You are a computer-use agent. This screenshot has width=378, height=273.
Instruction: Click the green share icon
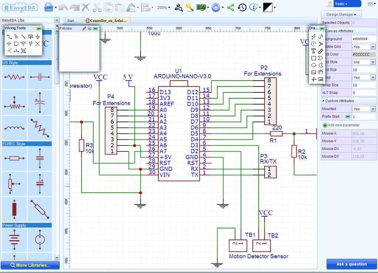pyautogui.click(x=231, y=8)
